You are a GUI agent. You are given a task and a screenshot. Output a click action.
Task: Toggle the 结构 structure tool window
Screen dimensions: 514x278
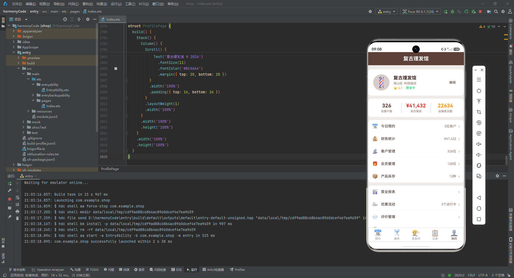pyautogui.click(x=3, y=258)
